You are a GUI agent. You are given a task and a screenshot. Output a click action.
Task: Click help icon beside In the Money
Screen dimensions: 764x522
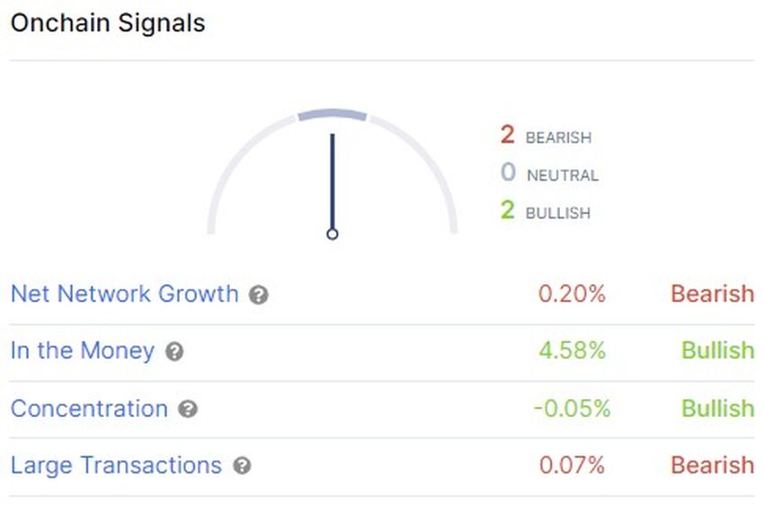pyautogui.click(x=175, y=352)
